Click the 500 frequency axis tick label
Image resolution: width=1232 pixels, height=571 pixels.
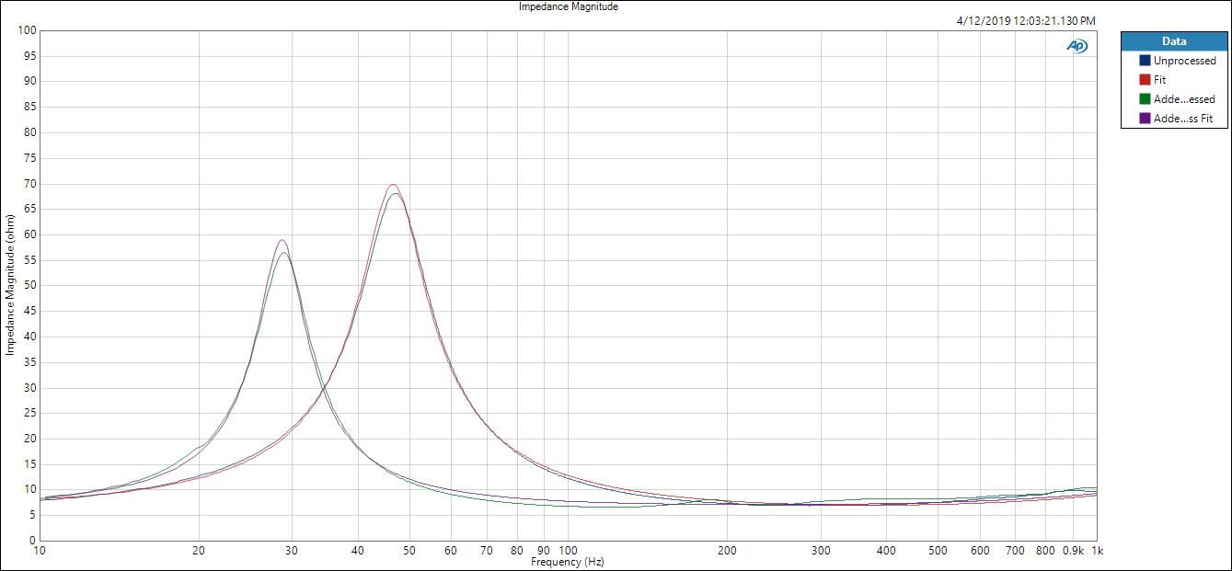[937, 551]
